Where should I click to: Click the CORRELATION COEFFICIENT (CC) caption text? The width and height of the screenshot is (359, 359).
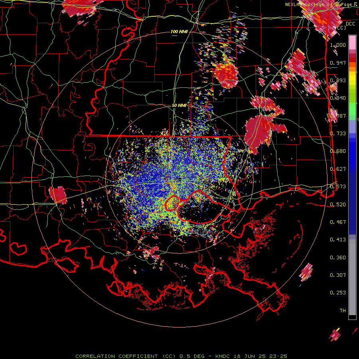click(x=126, y=356)
